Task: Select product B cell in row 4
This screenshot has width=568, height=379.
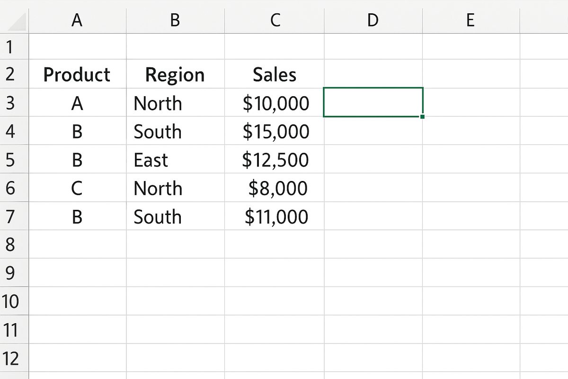Action: (x=78, y=130)
